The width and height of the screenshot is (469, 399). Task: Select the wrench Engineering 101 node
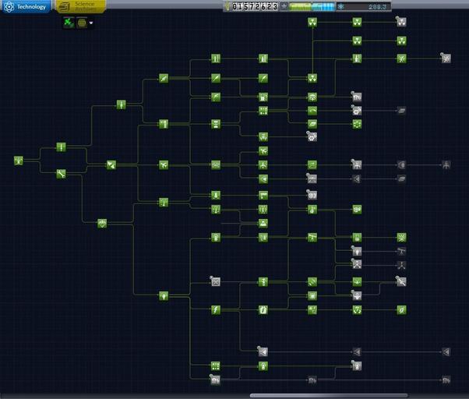(x=61, y=174)
